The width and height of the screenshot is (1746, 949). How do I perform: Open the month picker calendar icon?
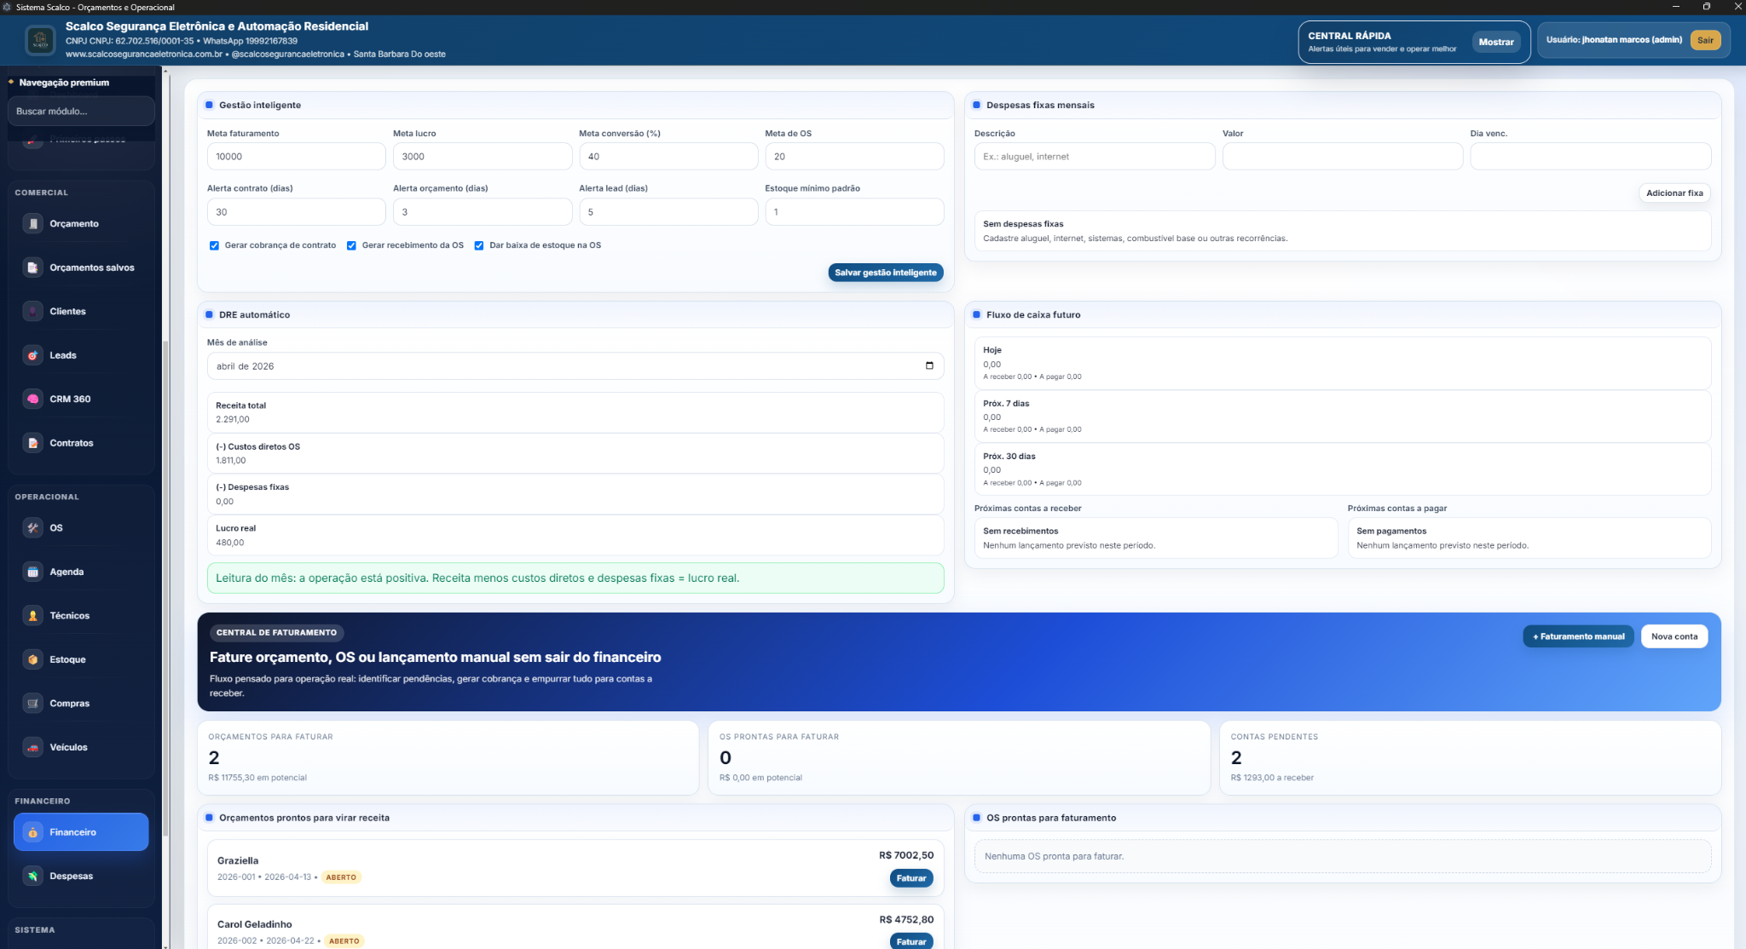929,366
